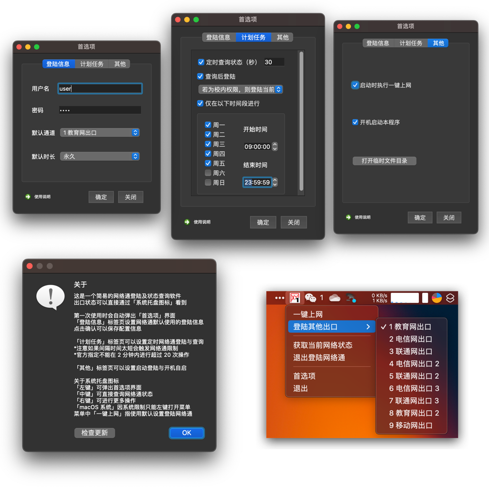This screenshot has width=489, height=489.
Task: Open the 默认时长 dropdown showing 永久
Action: 99,156
